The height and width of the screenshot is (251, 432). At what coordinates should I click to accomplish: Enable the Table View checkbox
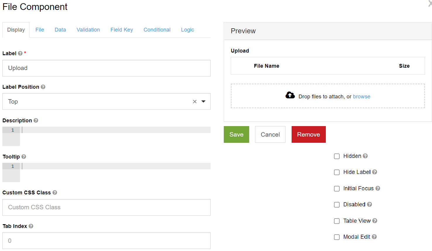click(337, 221)
